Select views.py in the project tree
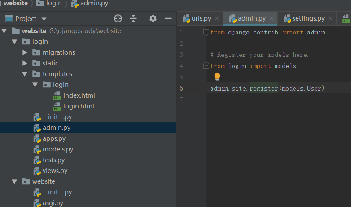The height and width of the screenshot is (207, 351). [55, 171]
